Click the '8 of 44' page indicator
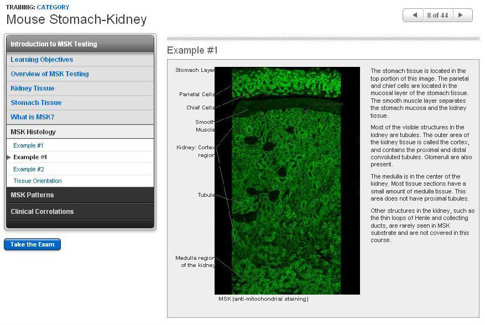This screenshot has height=325, width=485. 437,15
